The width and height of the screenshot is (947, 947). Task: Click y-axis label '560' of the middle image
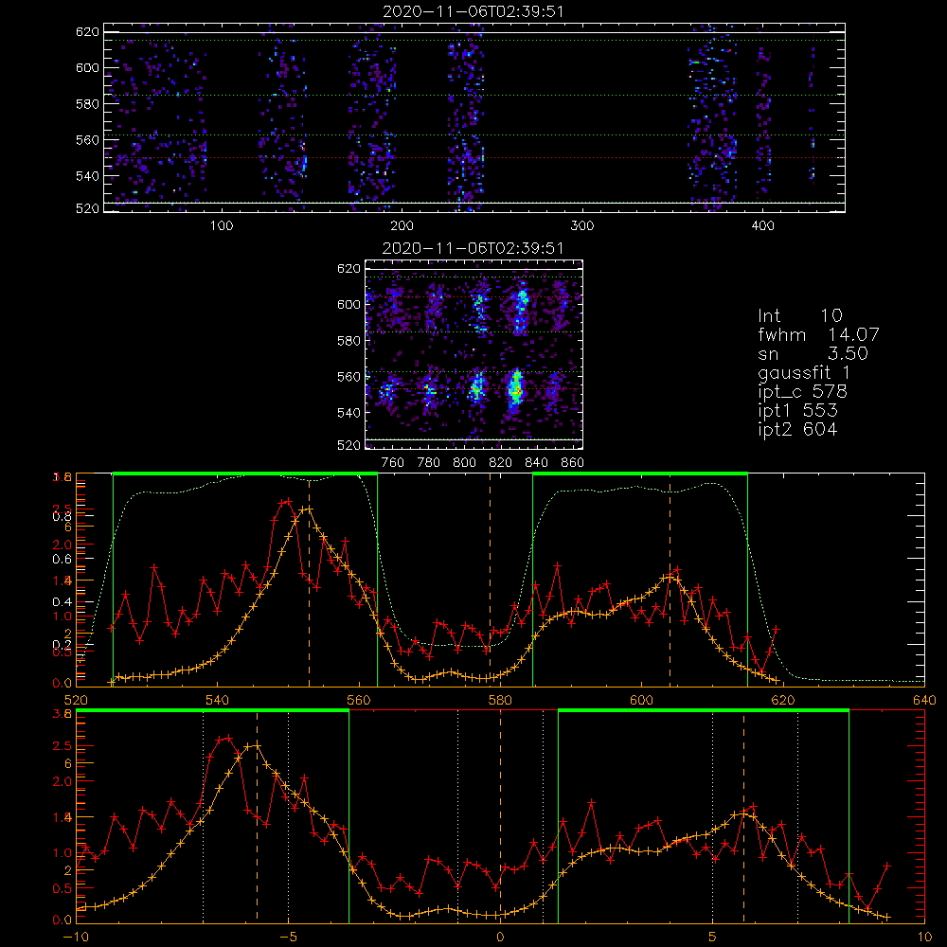[x=349, y=376]
